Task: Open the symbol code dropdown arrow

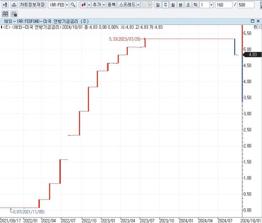Action: [x=67, y=5]
